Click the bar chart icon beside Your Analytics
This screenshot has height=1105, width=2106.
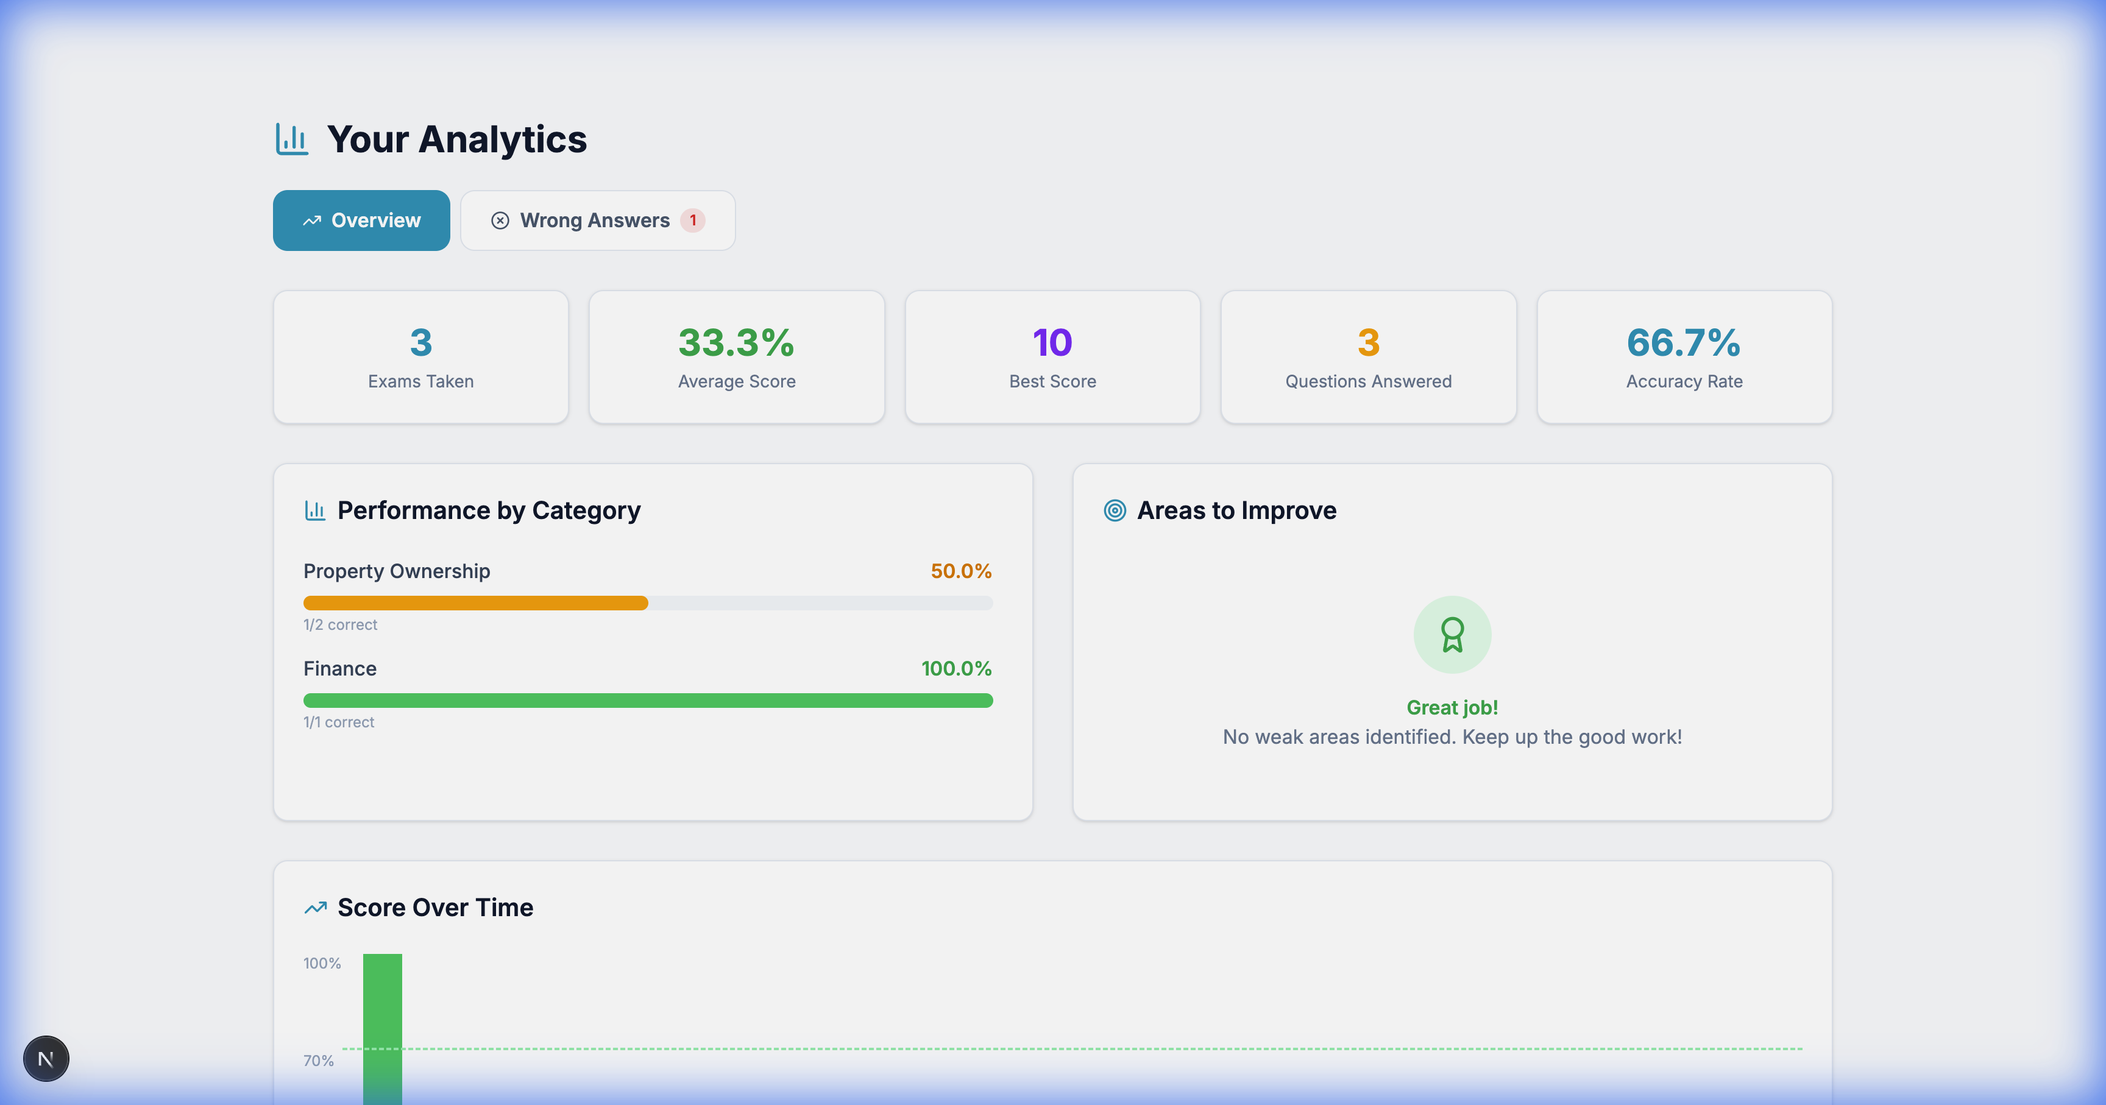coord(292,139)
